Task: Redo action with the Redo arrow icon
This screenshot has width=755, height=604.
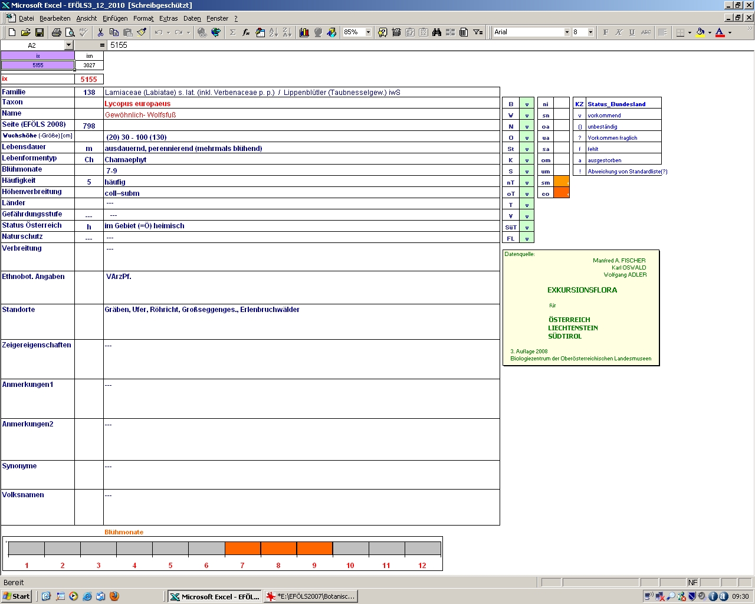Action: click(178, 32)
